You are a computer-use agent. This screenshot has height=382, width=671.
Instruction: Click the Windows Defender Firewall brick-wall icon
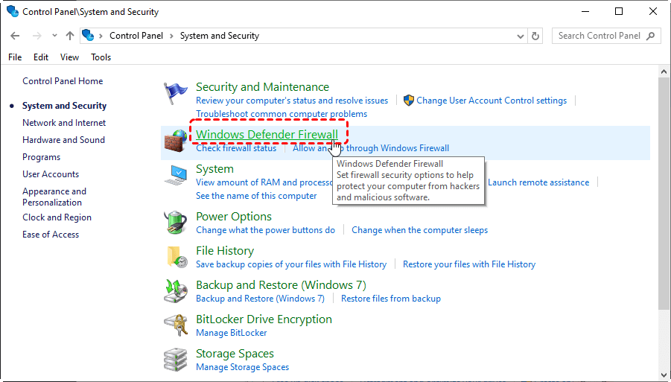click(x=176, y=141)
